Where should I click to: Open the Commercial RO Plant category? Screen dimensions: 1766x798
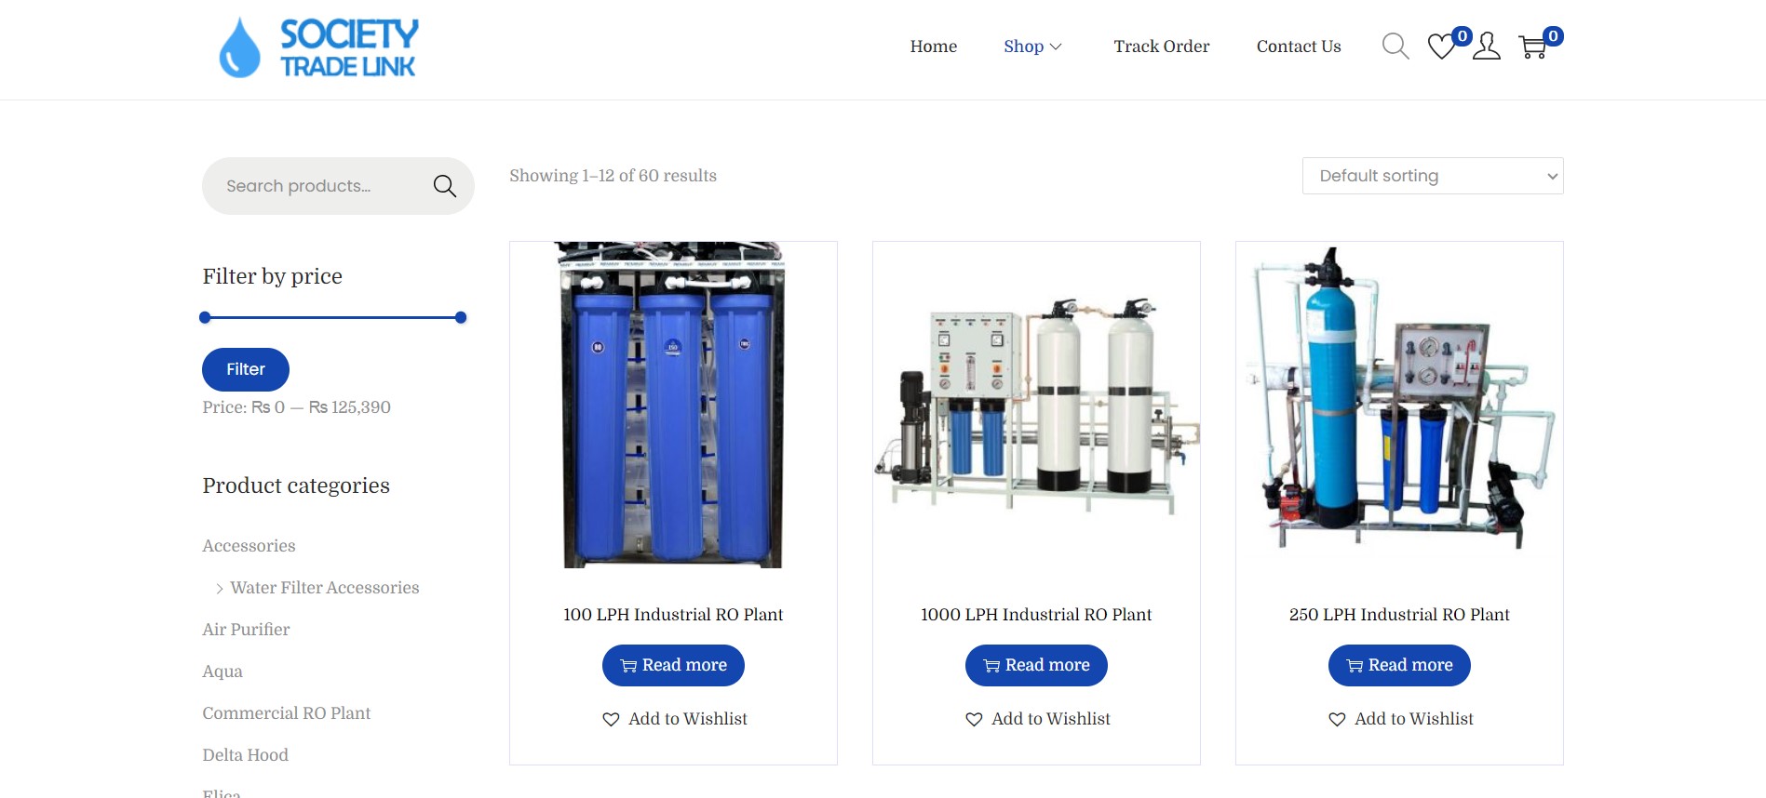287,713
